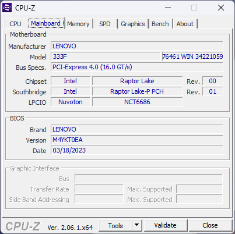Click the BIOS Date 03/18/2023 field
Screen dimensions: 235x234
[137, 150]
